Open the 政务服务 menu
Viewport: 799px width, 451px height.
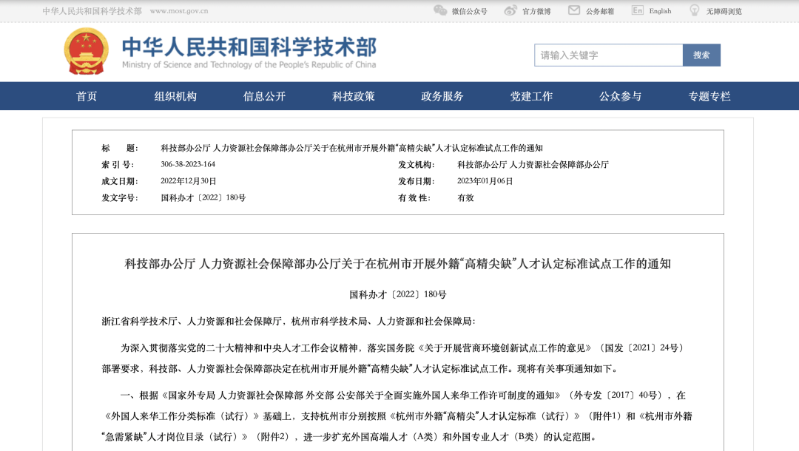tap(442, 96)
